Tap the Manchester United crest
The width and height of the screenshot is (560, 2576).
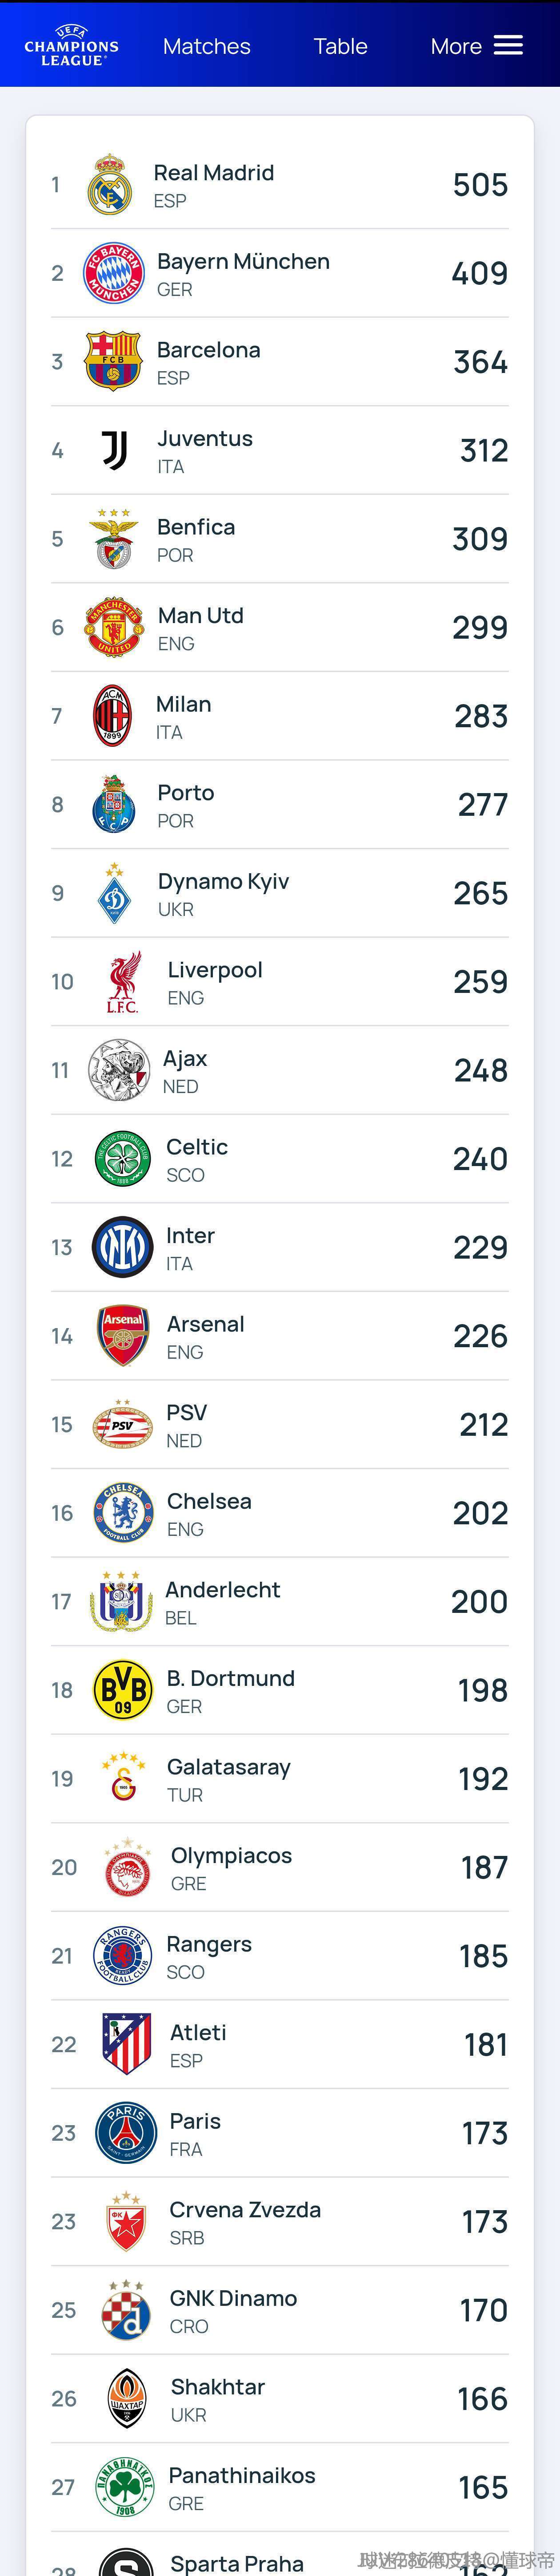coord(114,627)
